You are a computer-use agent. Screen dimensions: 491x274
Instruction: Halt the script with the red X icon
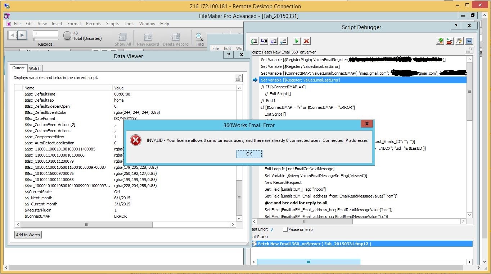(306, 41)
